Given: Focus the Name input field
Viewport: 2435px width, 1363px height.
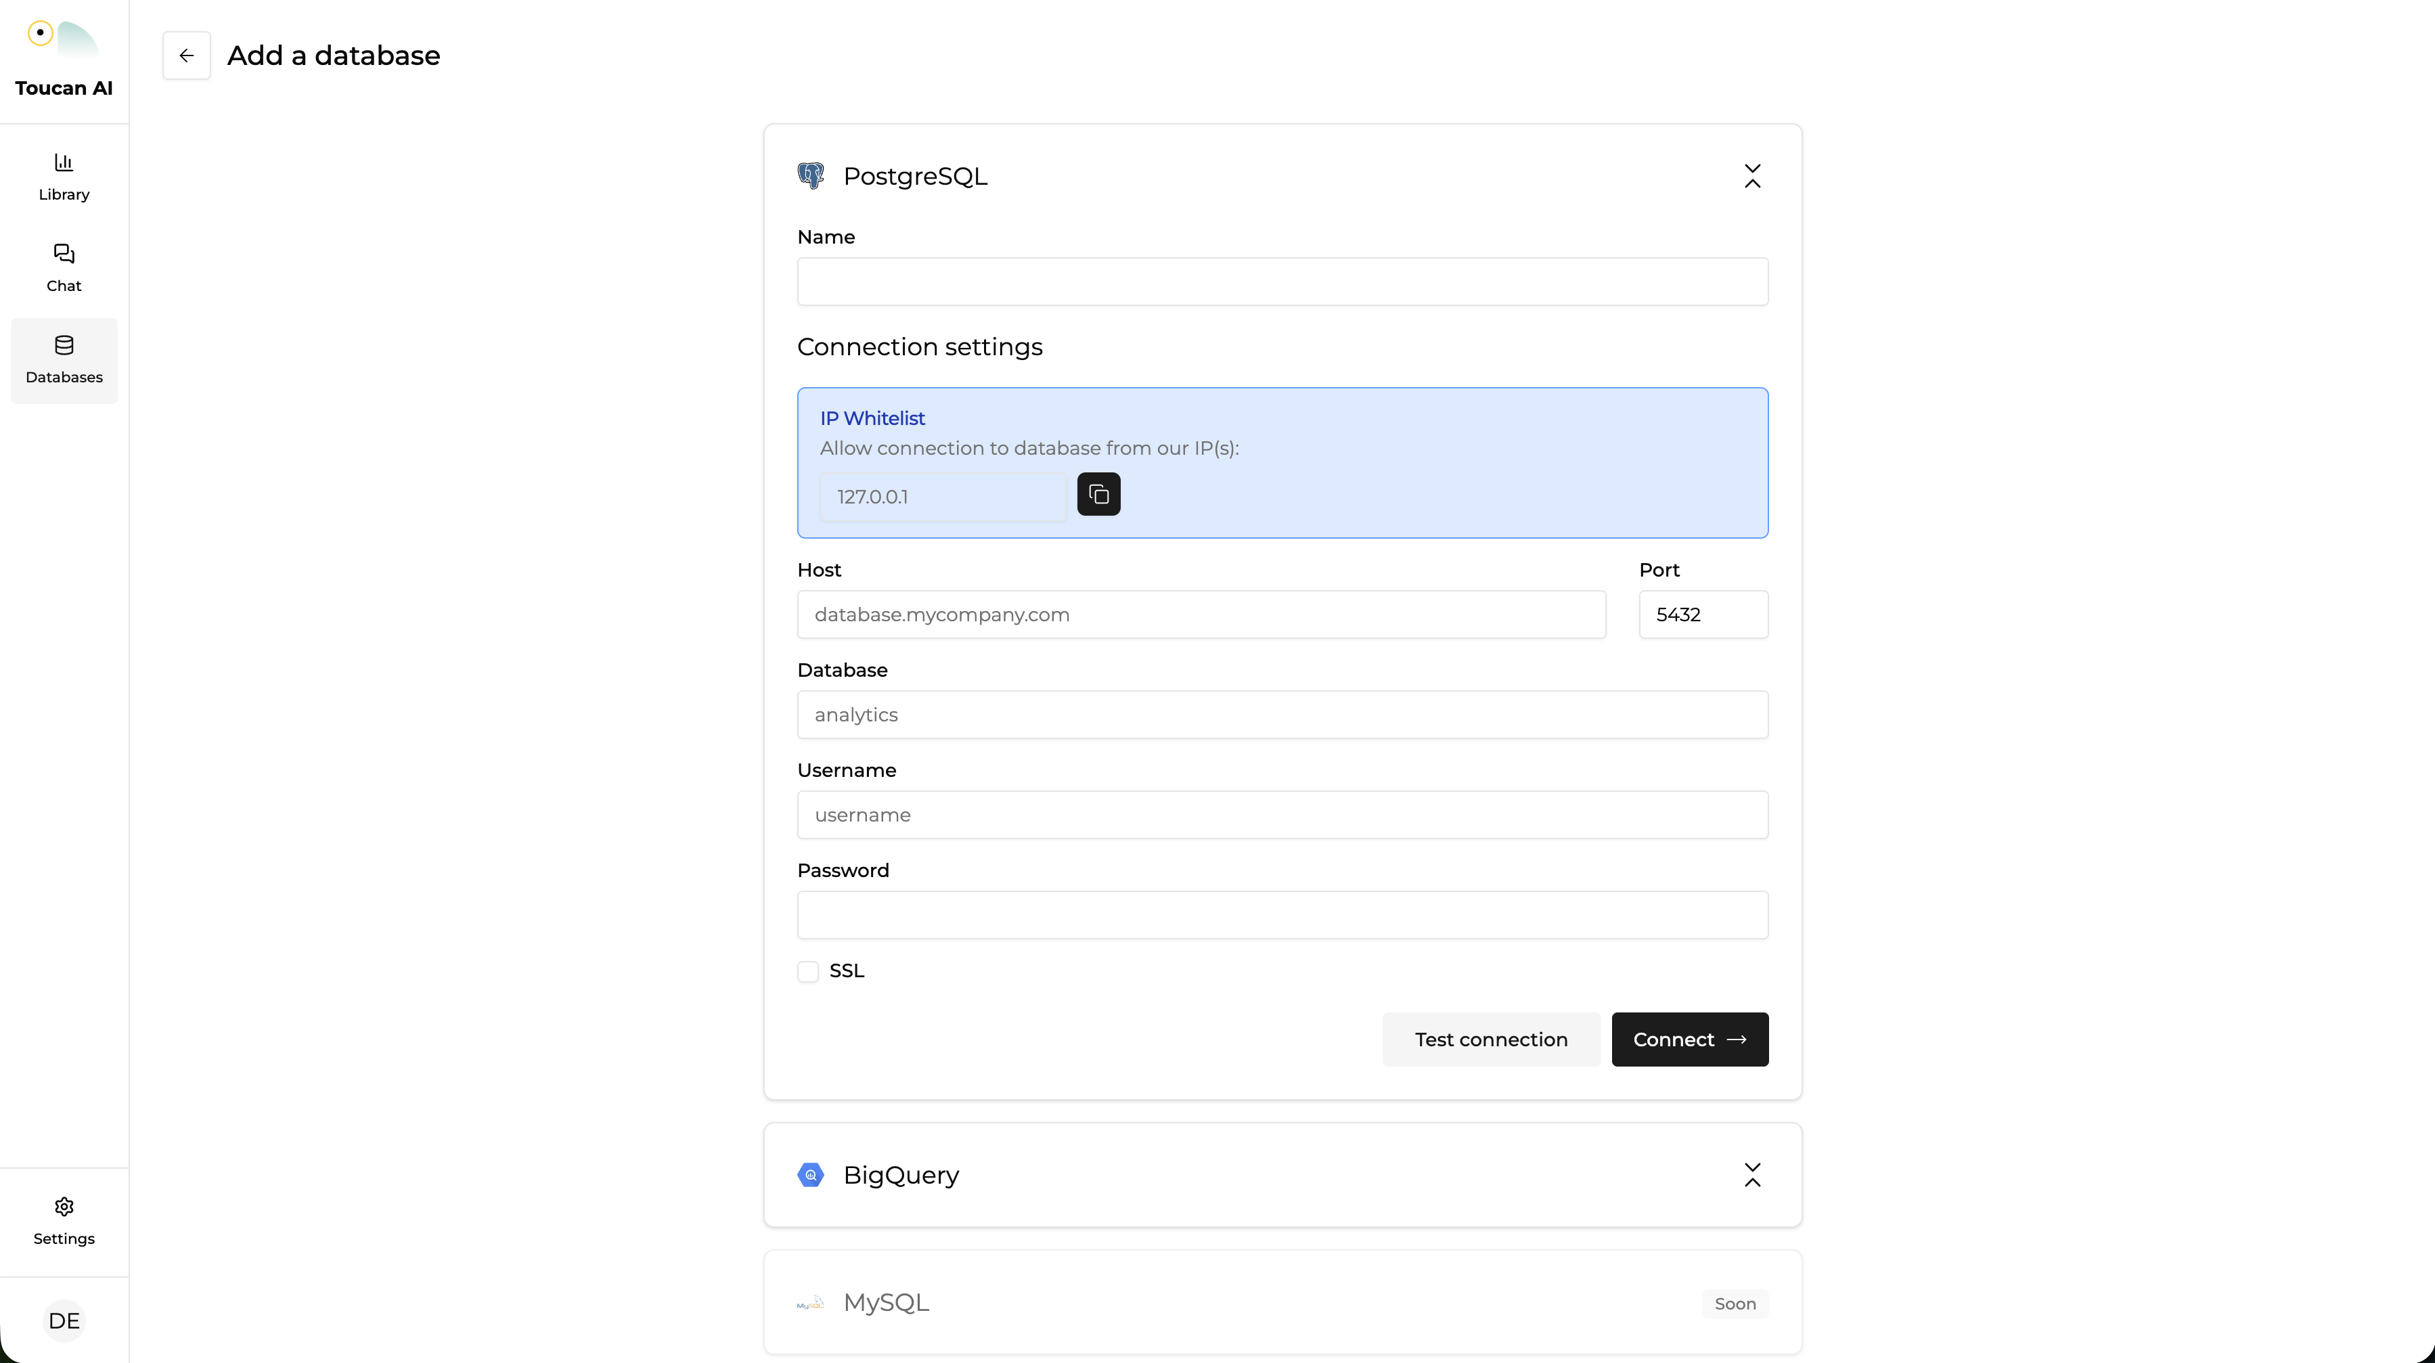Looking at the screenshot, I should click(x=1282, y=282).
